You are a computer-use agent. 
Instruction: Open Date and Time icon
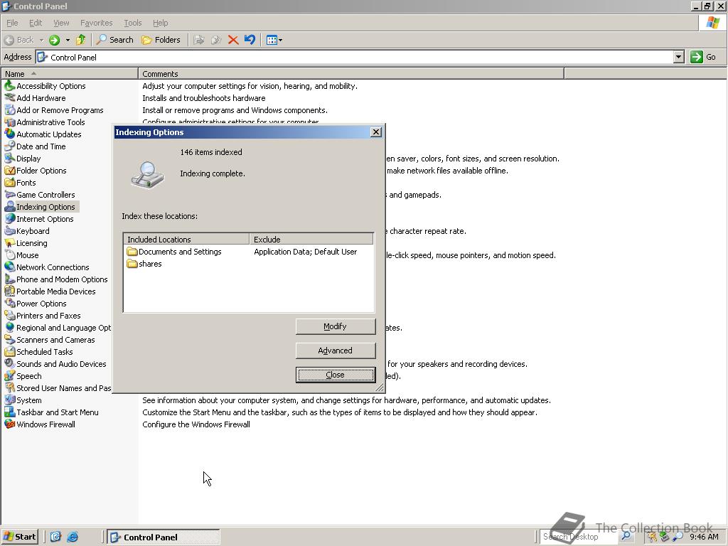(x=10, y=146)
